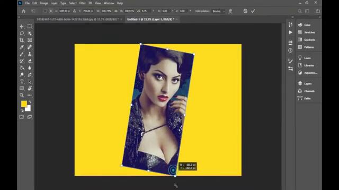Open the Edit Toolbar three-dots menu
Image resolution: width=339 pixels, height=190 pixels.
point(30,95)
